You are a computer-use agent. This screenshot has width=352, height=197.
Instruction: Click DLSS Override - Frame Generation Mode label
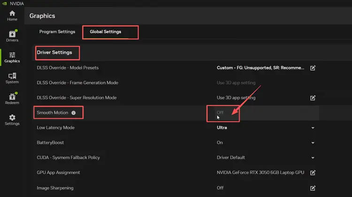pos(77,83)
